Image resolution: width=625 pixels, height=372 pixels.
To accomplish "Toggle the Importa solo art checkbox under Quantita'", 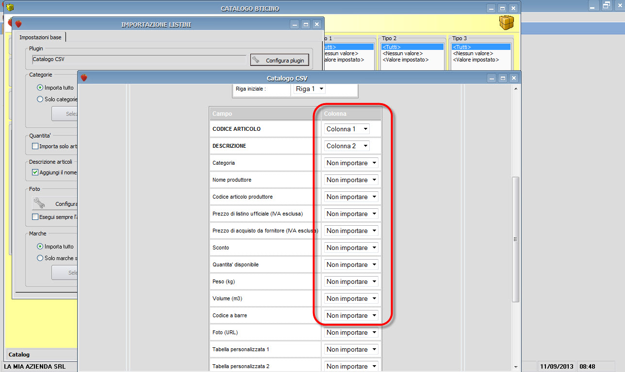I will 35,146.
